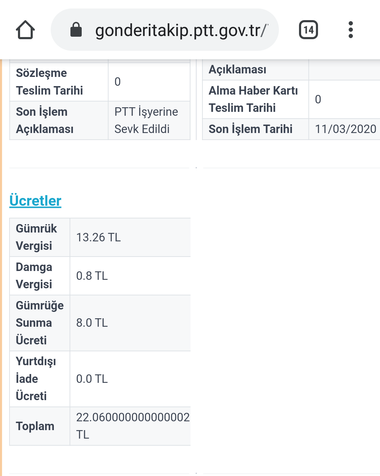Image resolution: width=380 pixels, height=476 pixels.
Task: Open the tab switcher showing 14 tabs
Action: [309, 30]
